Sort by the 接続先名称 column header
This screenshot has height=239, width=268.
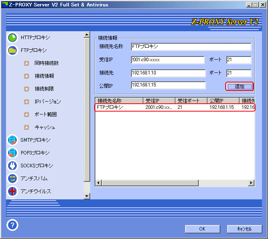pyautogui.click(x=119, y=100)
